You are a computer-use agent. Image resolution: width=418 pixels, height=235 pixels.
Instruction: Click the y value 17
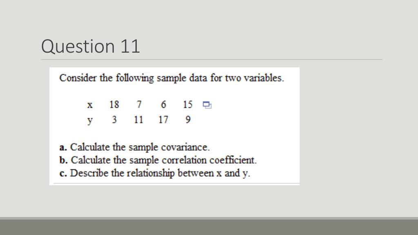coord(163,120)
